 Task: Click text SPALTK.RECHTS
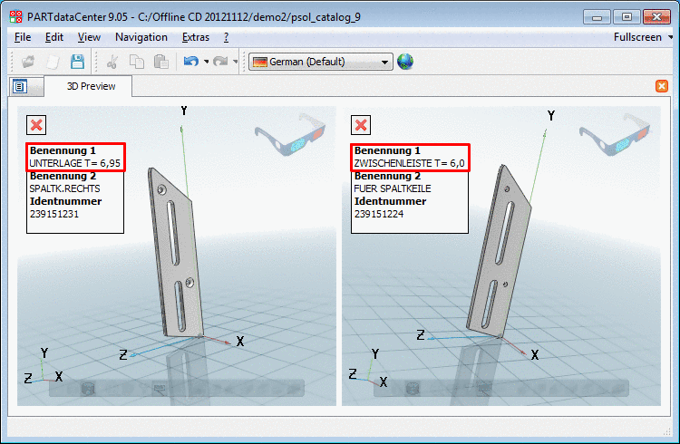click(64, 188)
